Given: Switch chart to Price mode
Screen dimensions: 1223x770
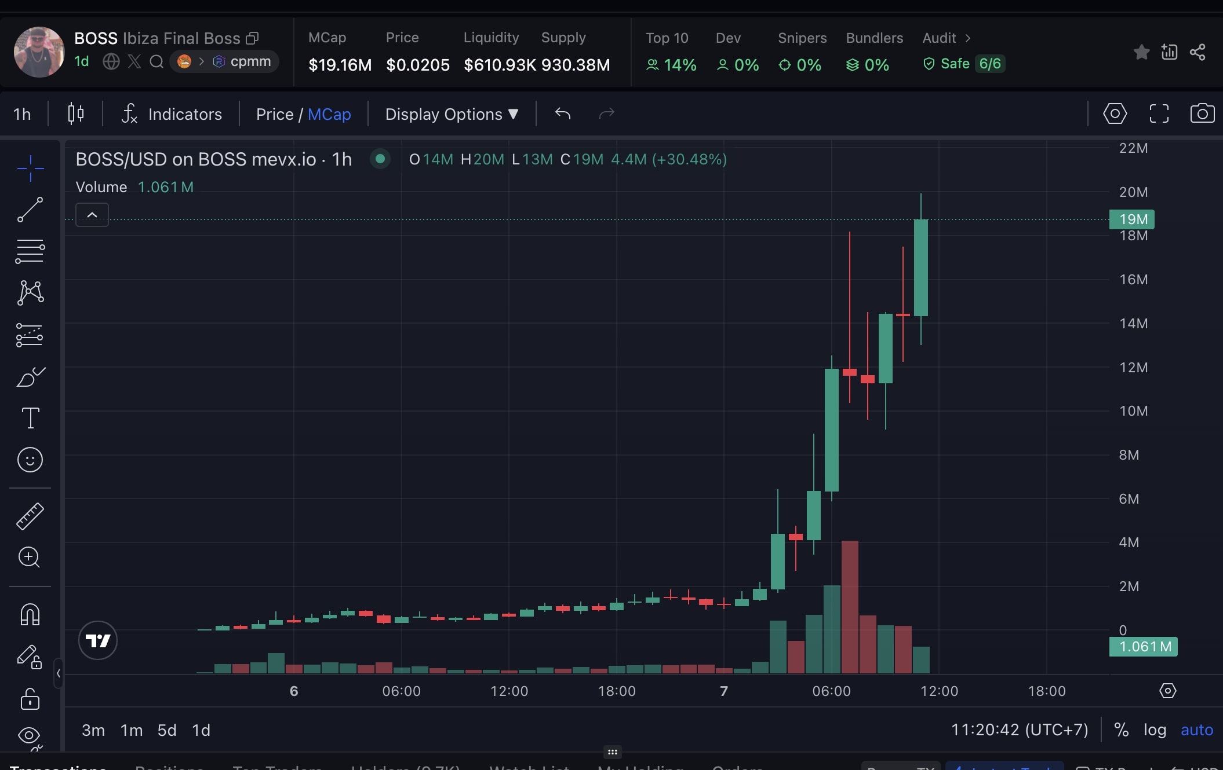Looking at the screenshot, I should pos(275,114).
